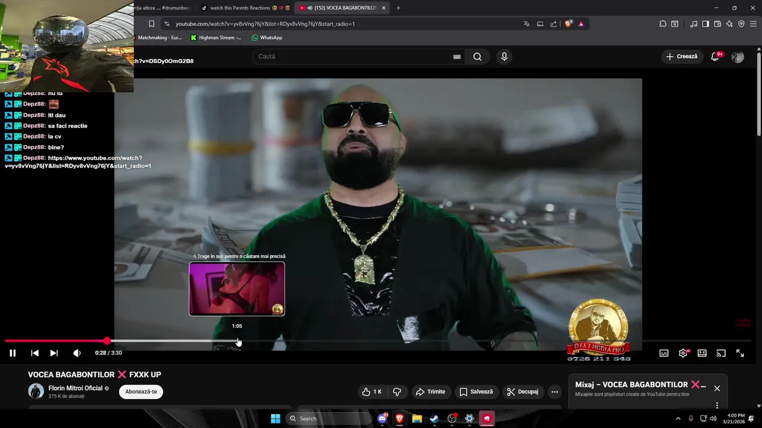The image size is (762, 428).
Task: Close the Mixaj playlist popup
Action: [x=717, y=388]
